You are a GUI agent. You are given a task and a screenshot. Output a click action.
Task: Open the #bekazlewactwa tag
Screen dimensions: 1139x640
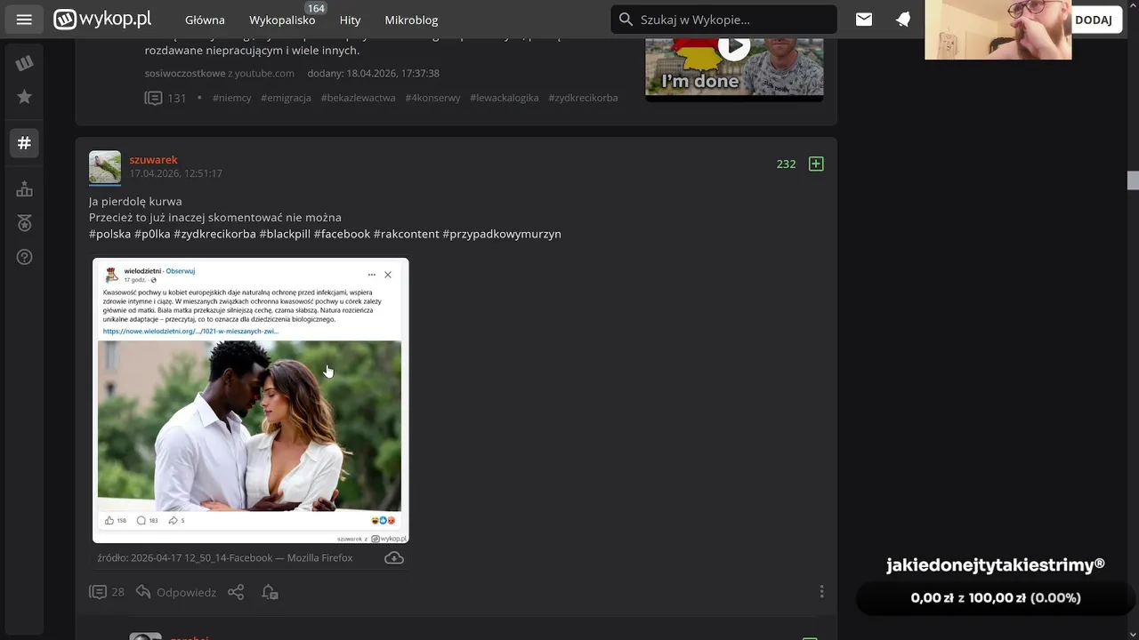click(358, 98)
